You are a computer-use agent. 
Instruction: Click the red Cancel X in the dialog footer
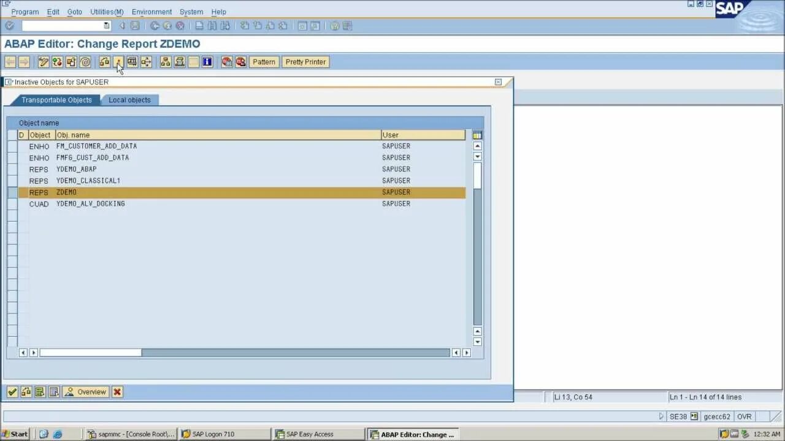point(117,392)
